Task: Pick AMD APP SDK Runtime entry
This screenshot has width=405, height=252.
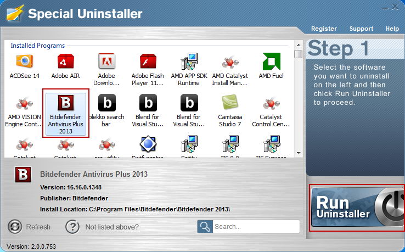Action: (189, 61)
